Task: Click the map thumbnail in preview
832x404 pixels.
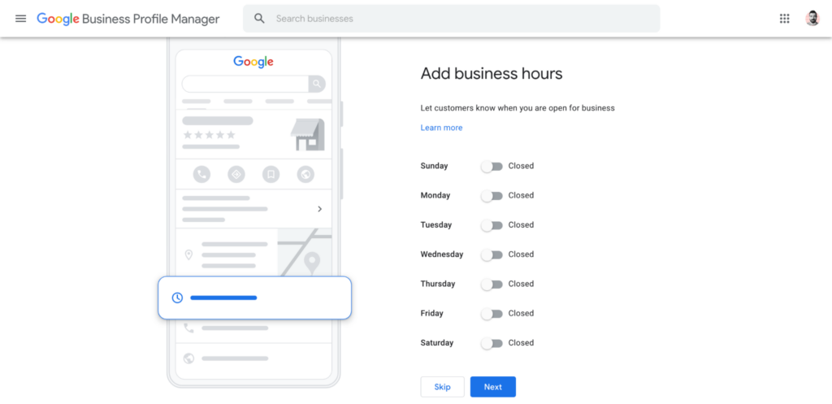Action: pos(305,252)
